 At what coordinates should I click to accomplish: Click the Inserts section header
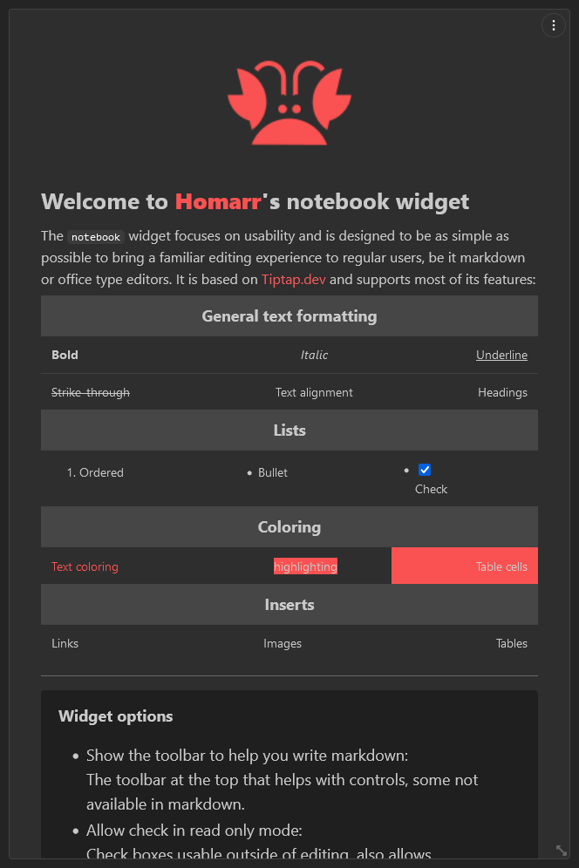click(x=289, y=605)
